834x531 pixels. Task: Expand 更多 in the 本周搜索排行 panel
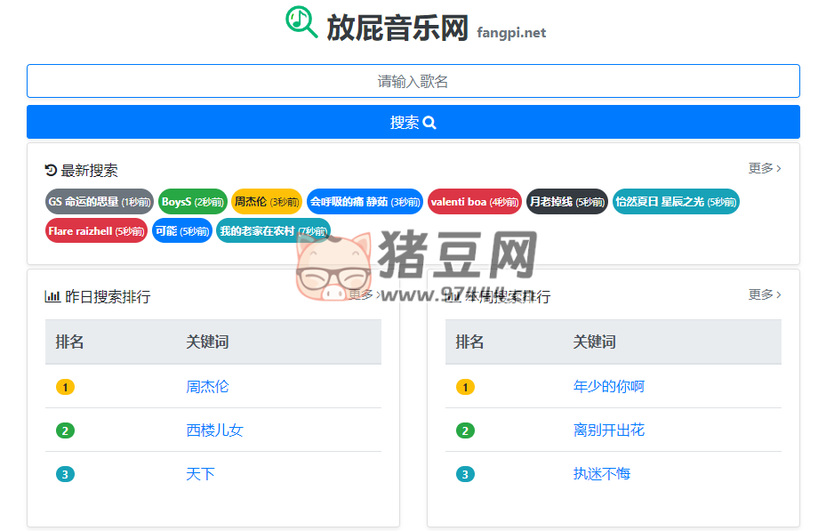coord(763,294)
